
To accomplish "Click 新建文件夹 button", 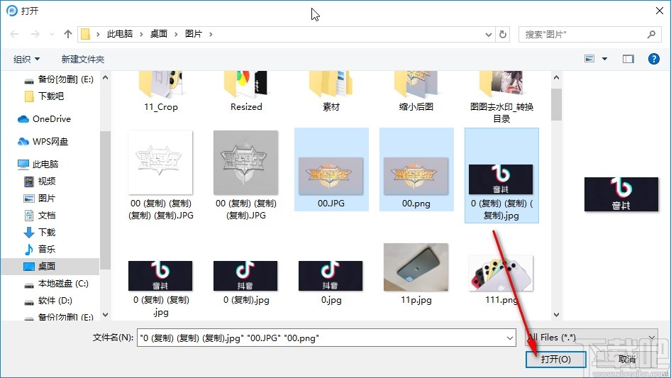I will [82, 59].
